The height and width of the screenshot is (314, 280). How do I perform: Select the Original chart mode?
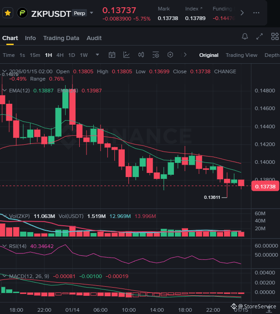tap(209, 55)
